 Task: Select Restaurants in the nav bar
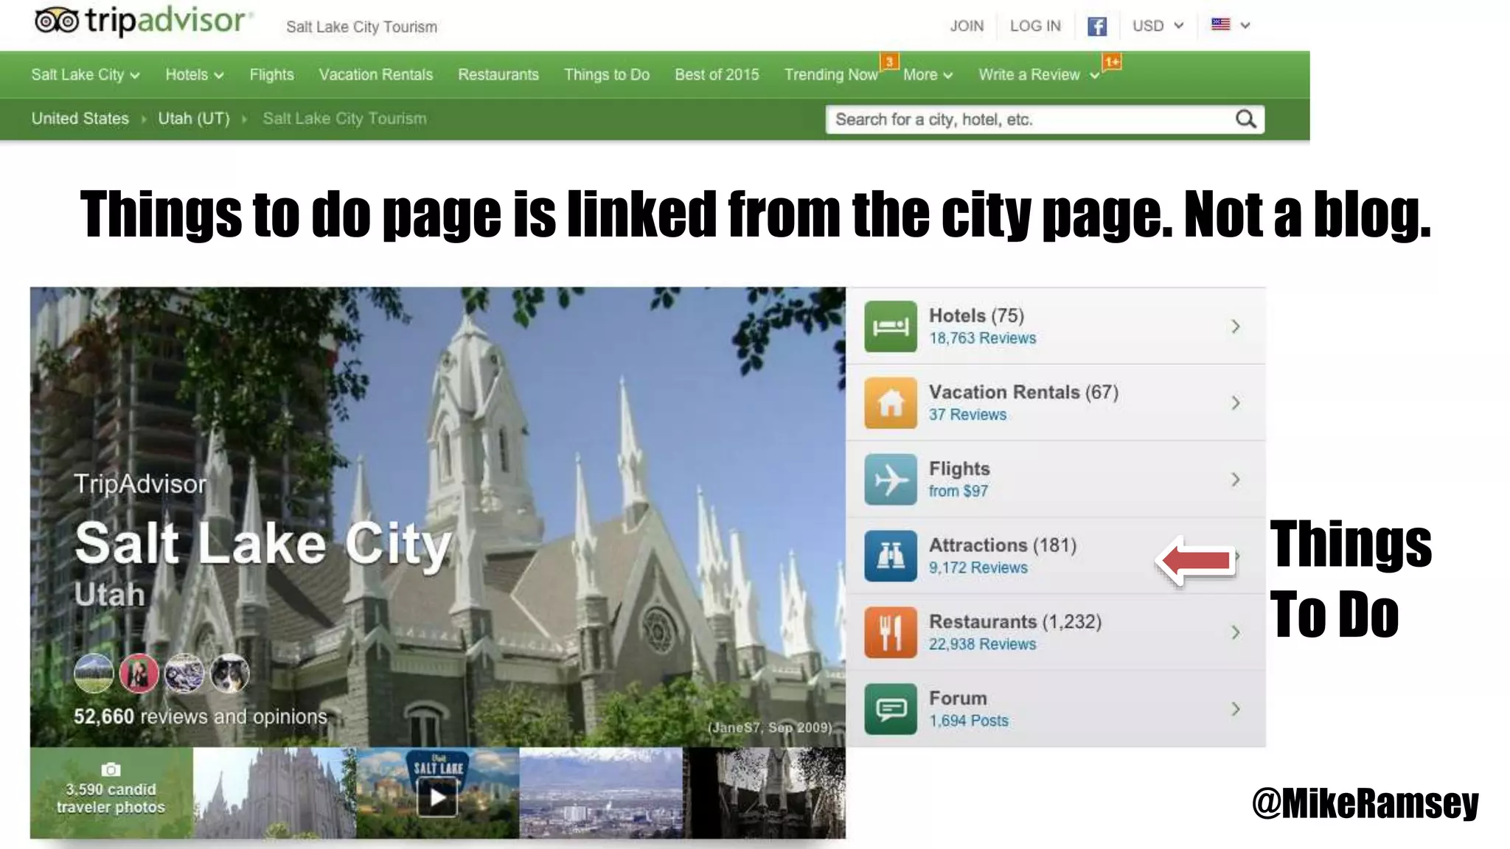[498, 74]
